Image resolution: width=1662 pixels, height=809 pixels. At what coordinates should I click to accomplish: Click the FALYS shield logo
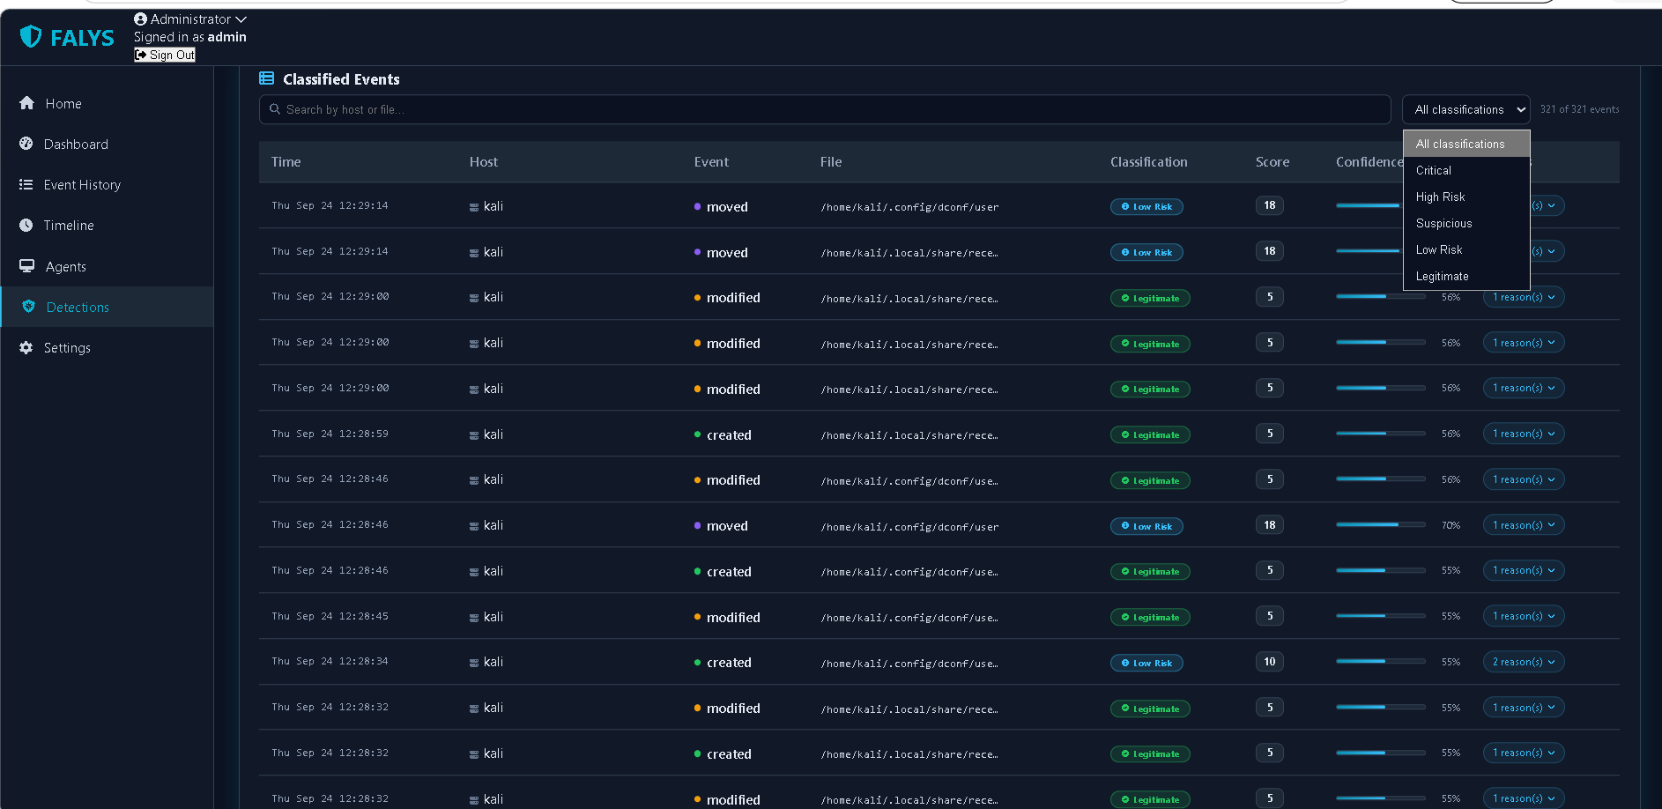31,36
